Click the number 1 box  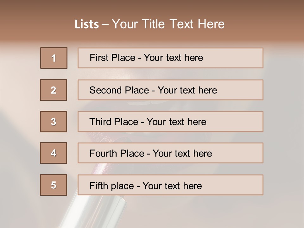pos(54,58)
